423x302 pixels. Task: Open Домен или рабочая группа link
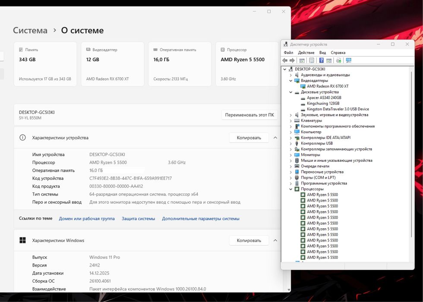(87, 219)
